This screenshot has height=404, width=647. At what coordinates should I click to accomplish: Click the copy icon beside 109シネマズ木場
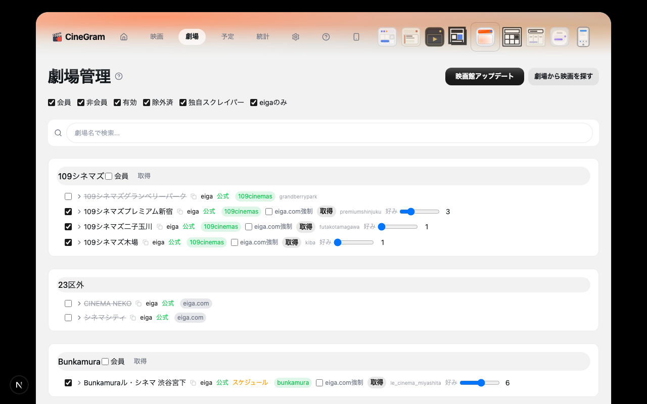click(x=145, y=242)
